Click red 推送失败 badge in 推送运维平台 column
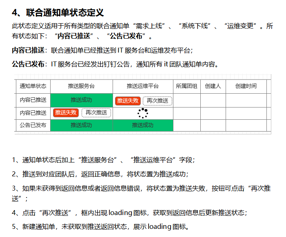This screenshot has width=286, height=237. click(128, 101)
